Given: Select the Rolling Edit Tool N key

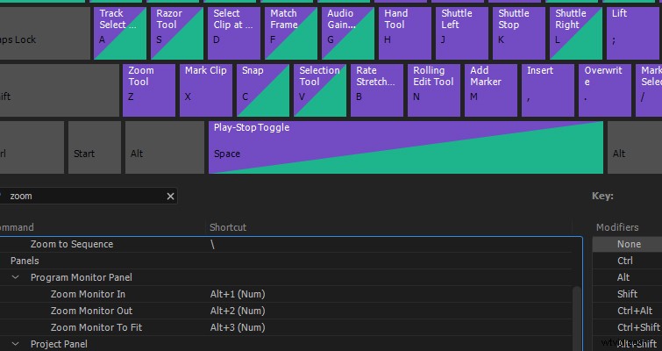Looking at the screenshot, I should point(434,90).
